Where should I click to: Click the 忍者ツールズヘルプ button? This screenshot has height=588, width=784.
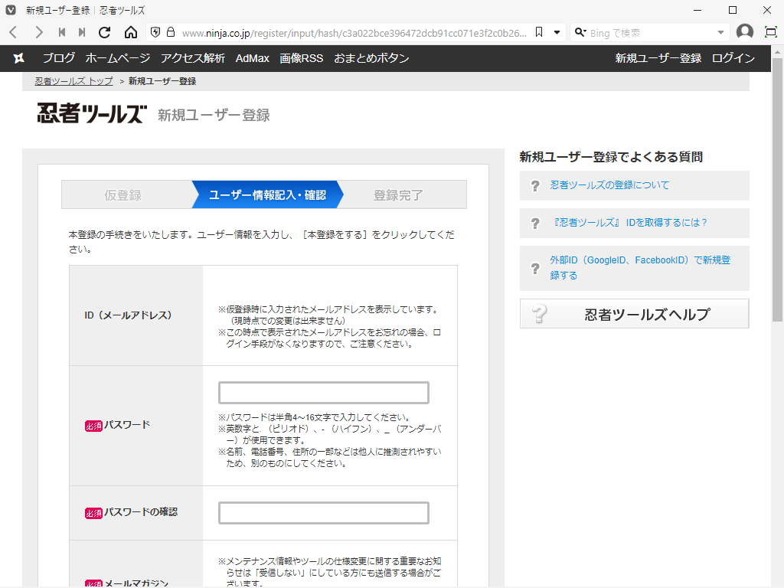(635, 314)
